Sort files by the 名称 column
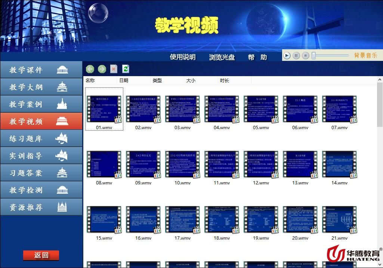383x268 pixels. tap(100, 81)
